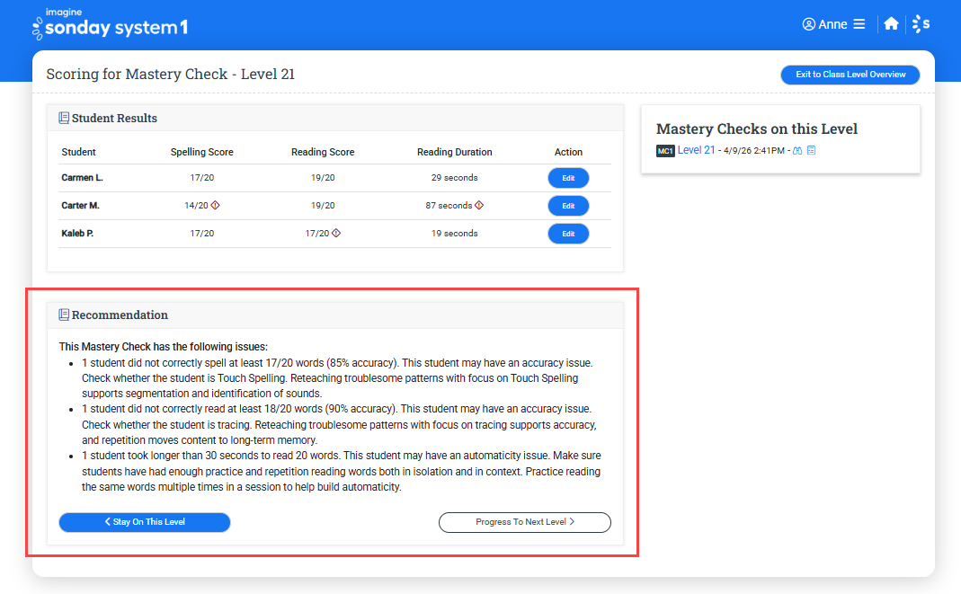Open the Level 21 mastery check link
This screenshot has height=594, width=961.
[x=697, y=150]
